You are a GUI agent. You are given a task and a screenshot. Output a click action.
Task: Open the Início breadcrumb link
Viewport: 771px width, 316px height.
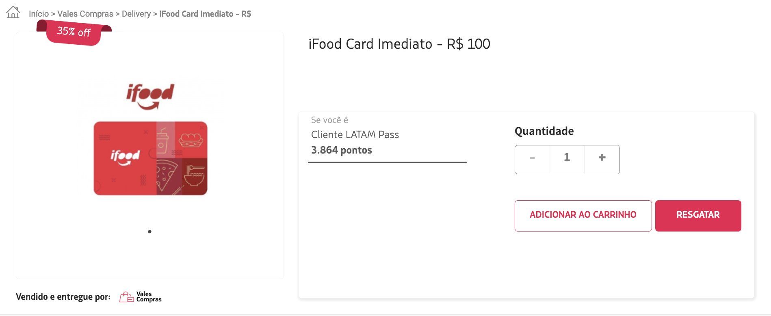click(x=39, y=14)
